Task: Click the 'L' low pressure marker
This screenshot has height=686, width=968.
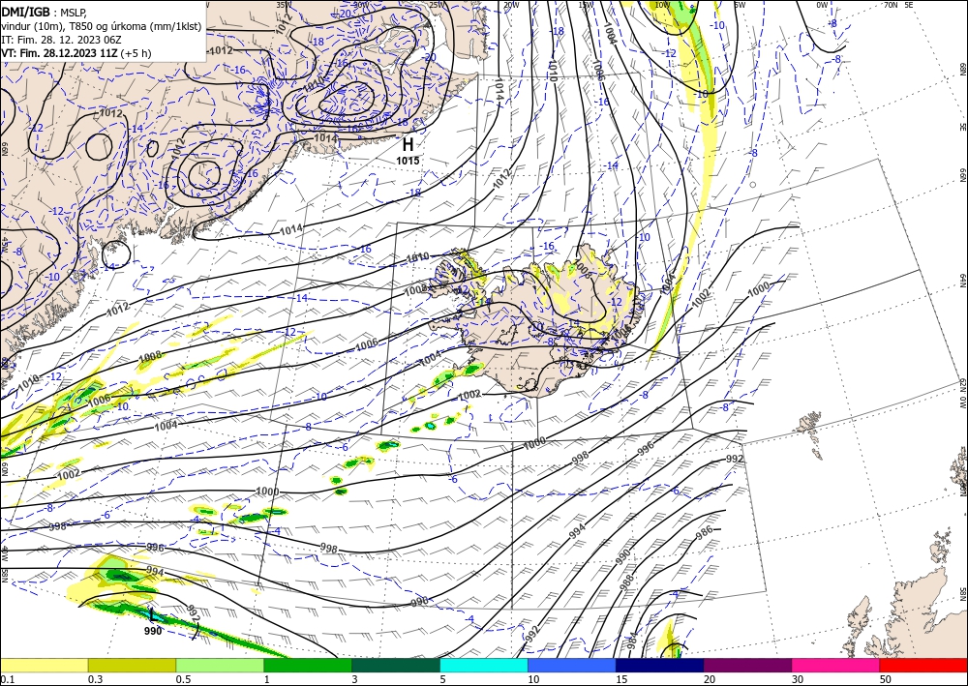Action: coord(153,615)
